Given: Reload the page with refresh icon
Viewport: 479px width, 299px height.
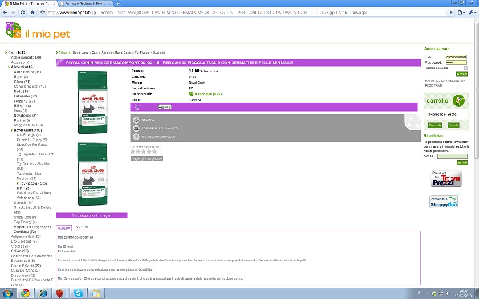Looking at the screenshot, I should (x=23, y=13).
